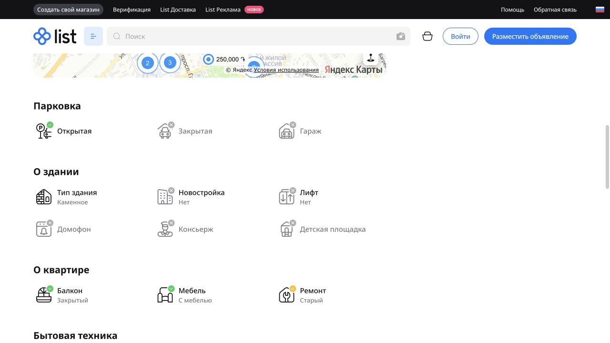Click the Открытая parking label
610x343 pixels.
pos(74,131)
